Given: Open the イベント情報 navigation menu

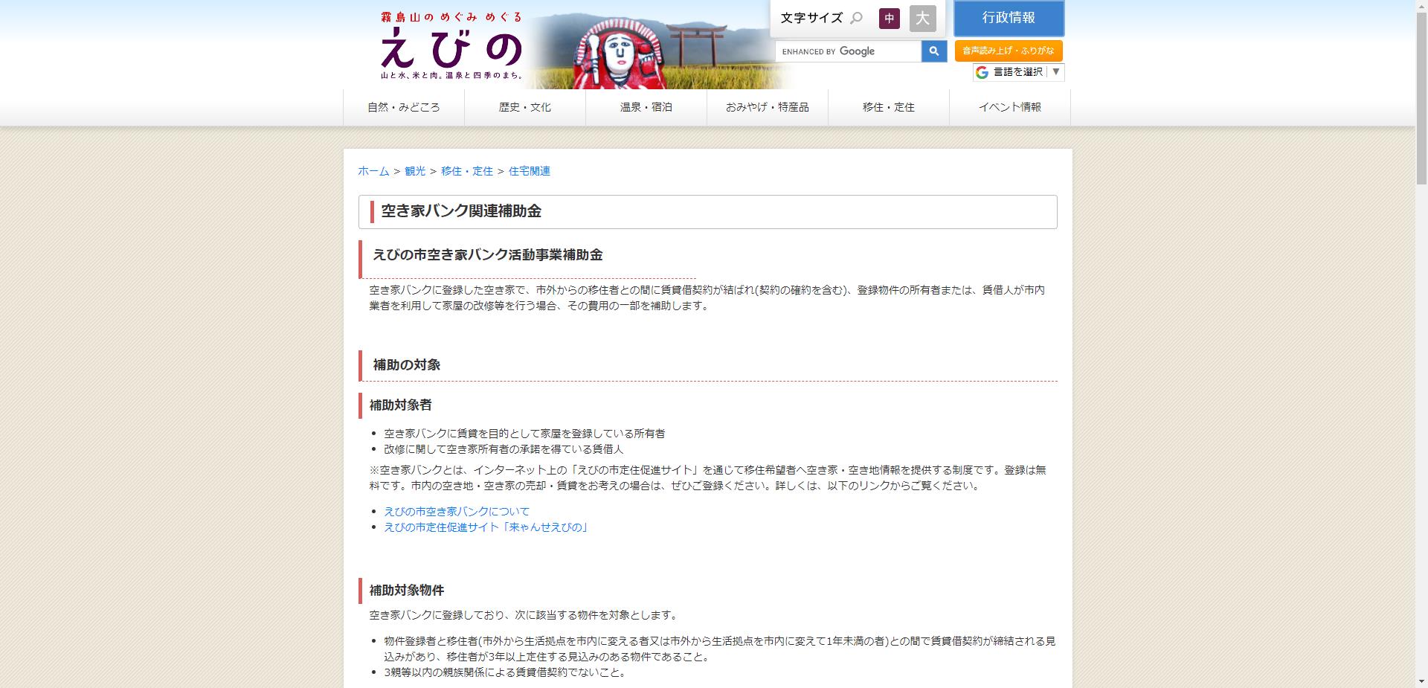Looking at the screenshot, I should pos(1010,106).
